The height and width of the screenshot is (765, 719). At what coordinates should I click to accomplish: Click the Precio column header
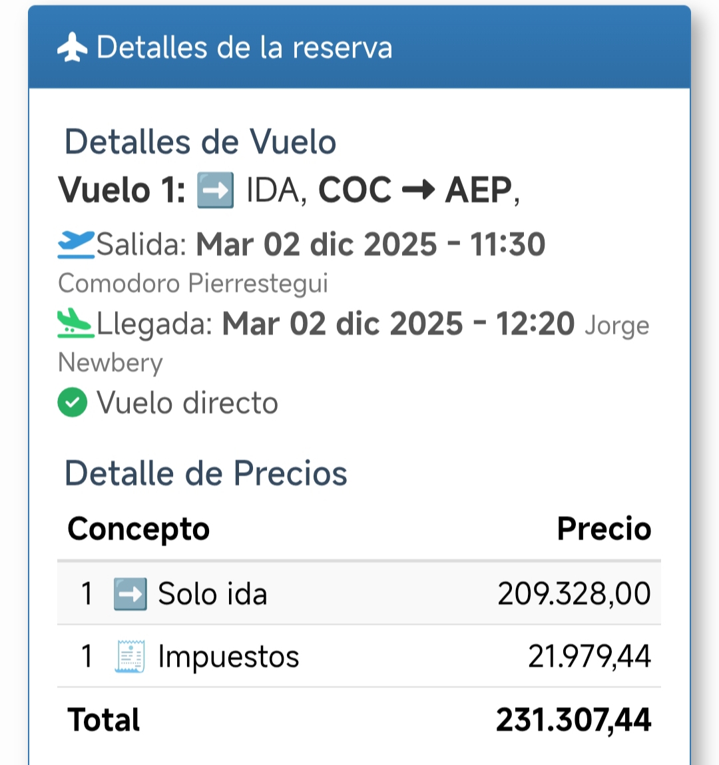click(604, 529)
